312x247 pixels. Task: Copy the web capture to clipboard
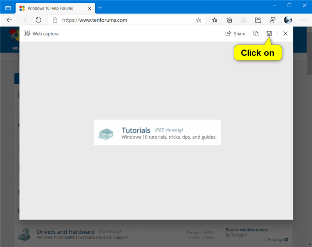tap(256, 33)
